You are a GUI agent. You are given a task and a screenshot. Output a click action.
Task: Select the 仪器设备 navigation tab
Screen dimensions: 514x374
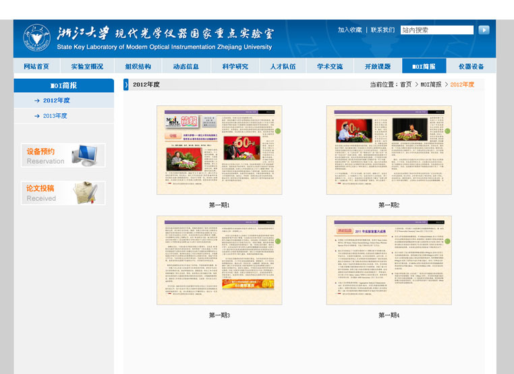[x=472, y=67]
